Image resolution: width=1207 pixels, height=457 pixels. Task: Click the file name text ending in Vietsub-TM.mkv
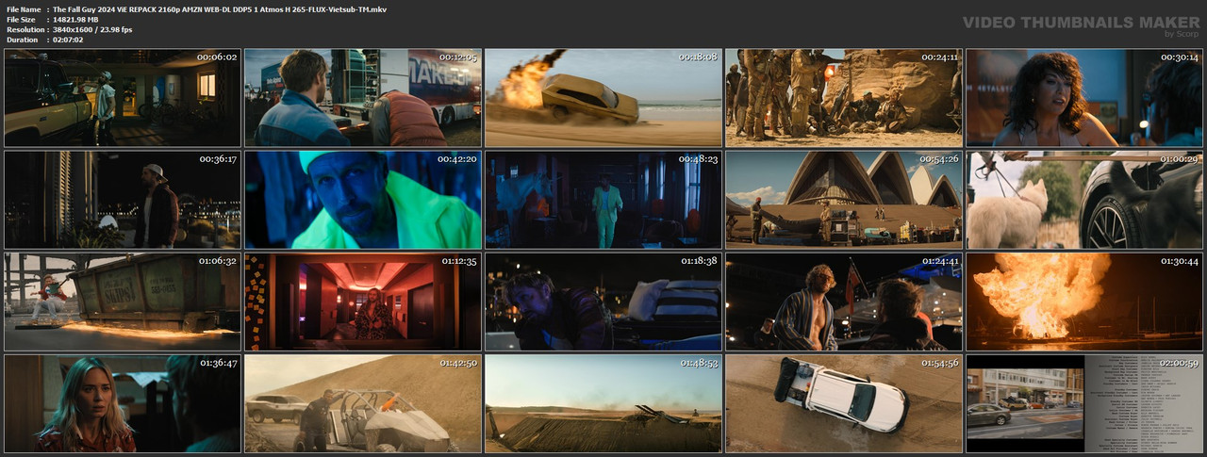220,8
